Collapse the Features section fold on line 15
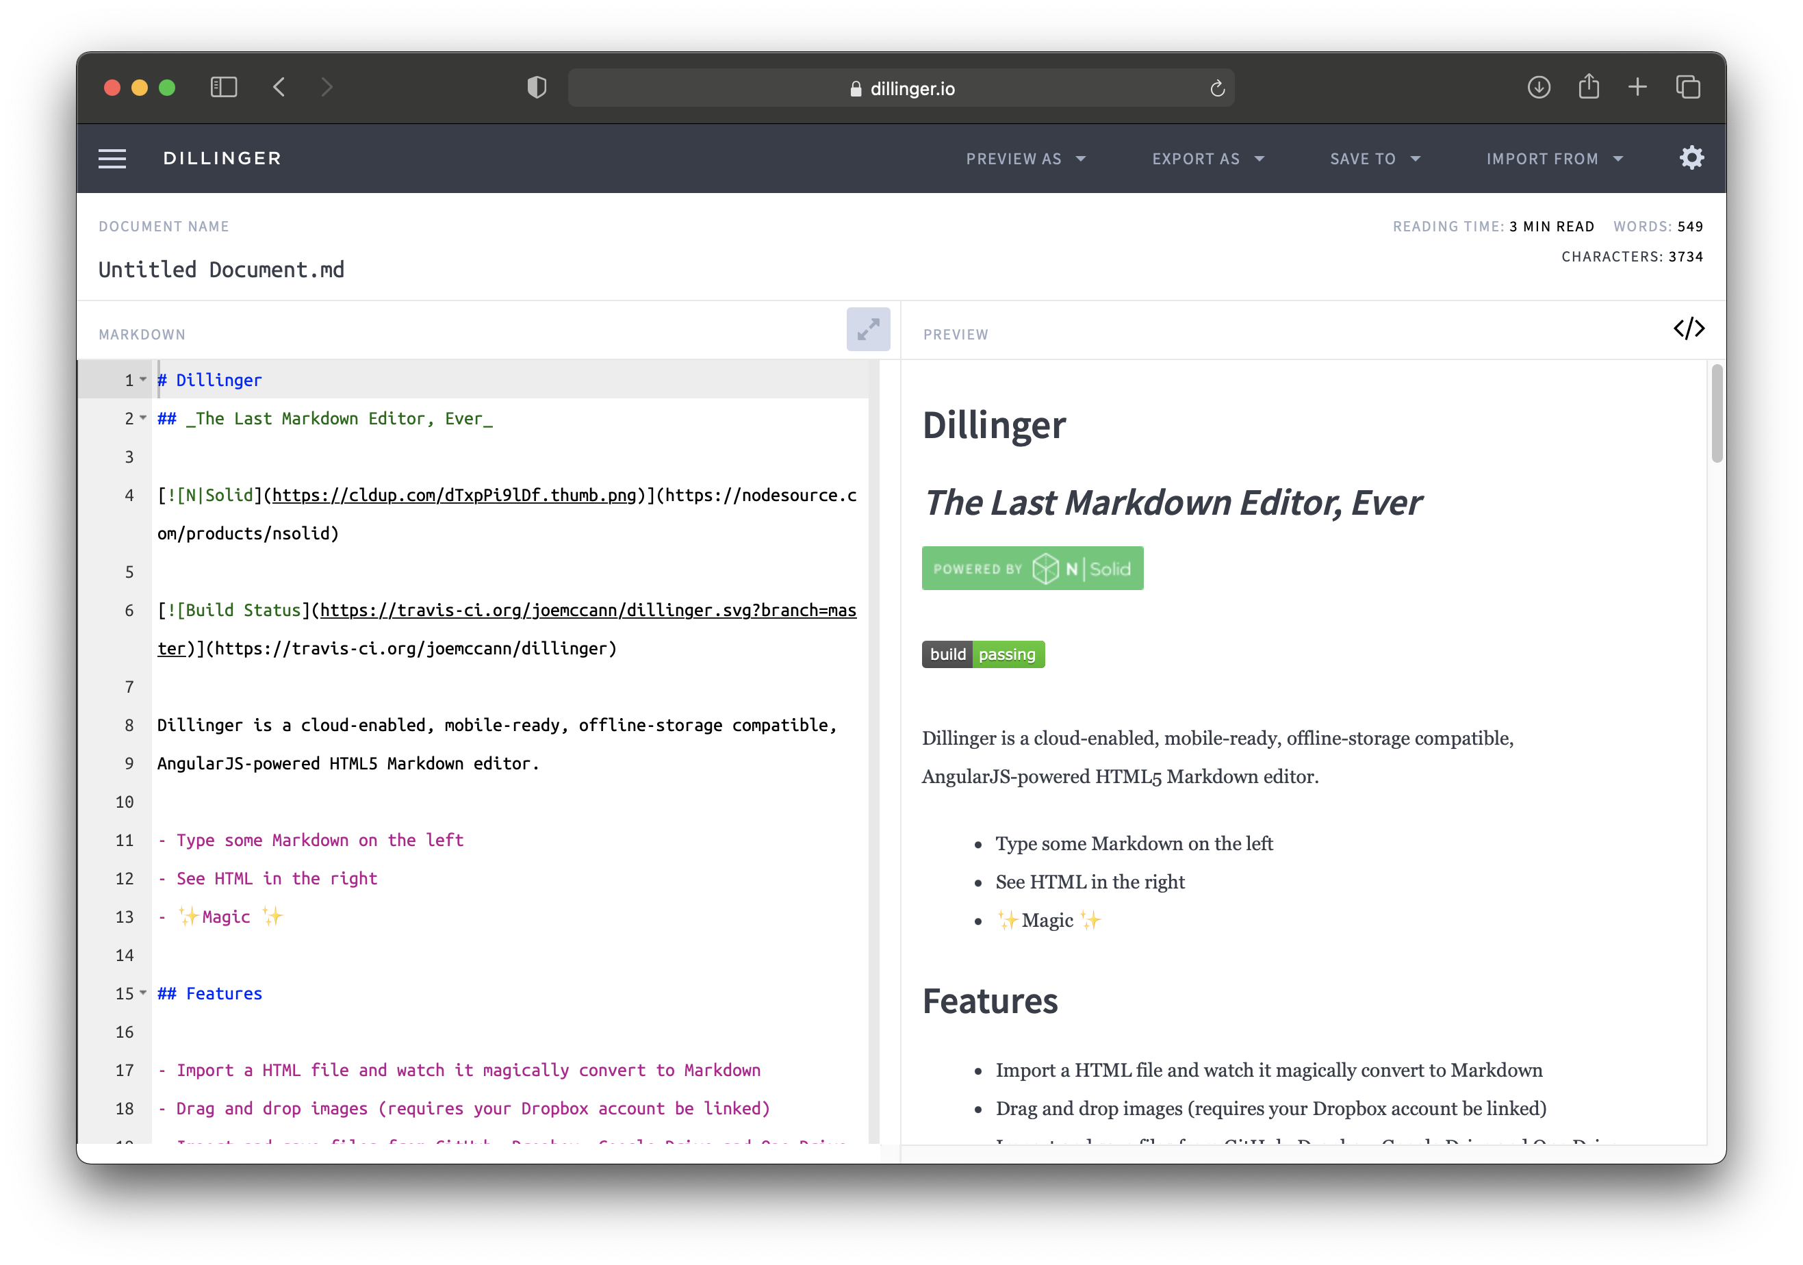Viewport: 1803px width, 1265px height. coord(143,993)
